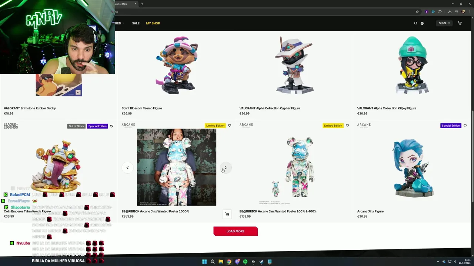Open Spirit Blossom Teemo Figure link
The image size is (474, 266).
coord(142,108)
